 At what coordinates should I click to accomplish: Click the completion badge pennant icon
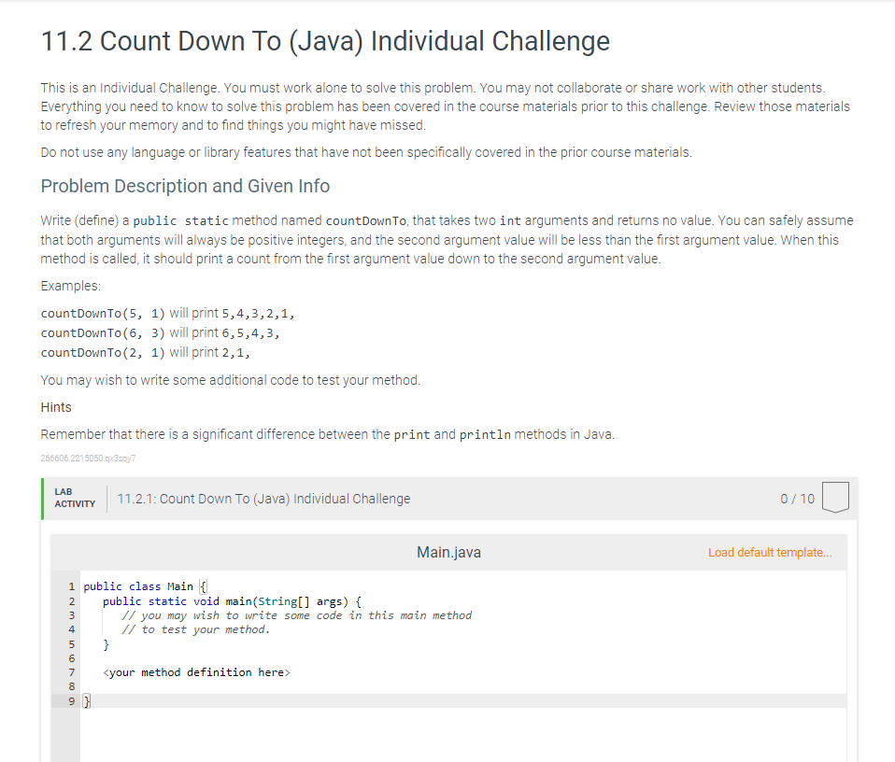coord(835,498)
